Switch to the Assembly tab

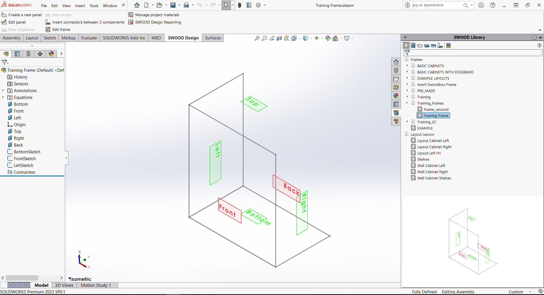point(11,38)
